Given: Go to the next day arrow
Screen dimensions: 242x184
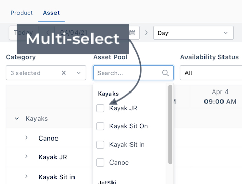Looking at the screenshot, I should click(x=146, y=33).
